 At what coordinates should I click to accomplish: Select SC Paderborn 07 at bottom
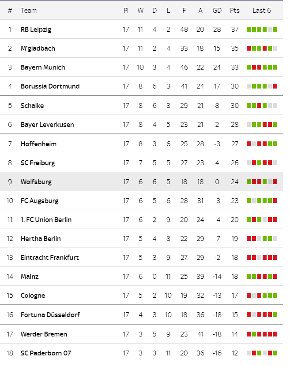click(46, 353)
